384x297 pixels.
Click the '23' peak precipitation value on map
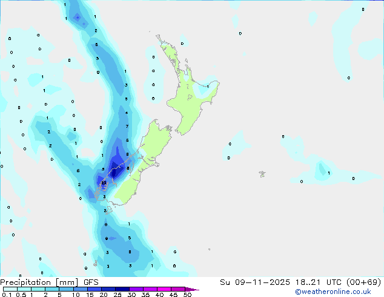point(104,183)
